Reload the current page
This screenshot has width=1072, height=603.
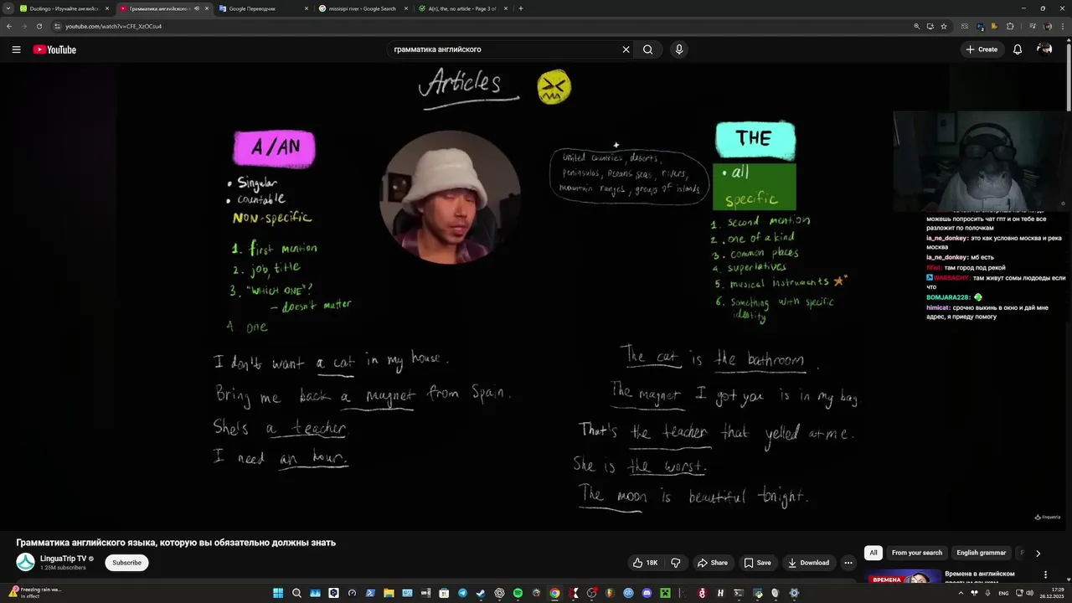click(39, 26)
